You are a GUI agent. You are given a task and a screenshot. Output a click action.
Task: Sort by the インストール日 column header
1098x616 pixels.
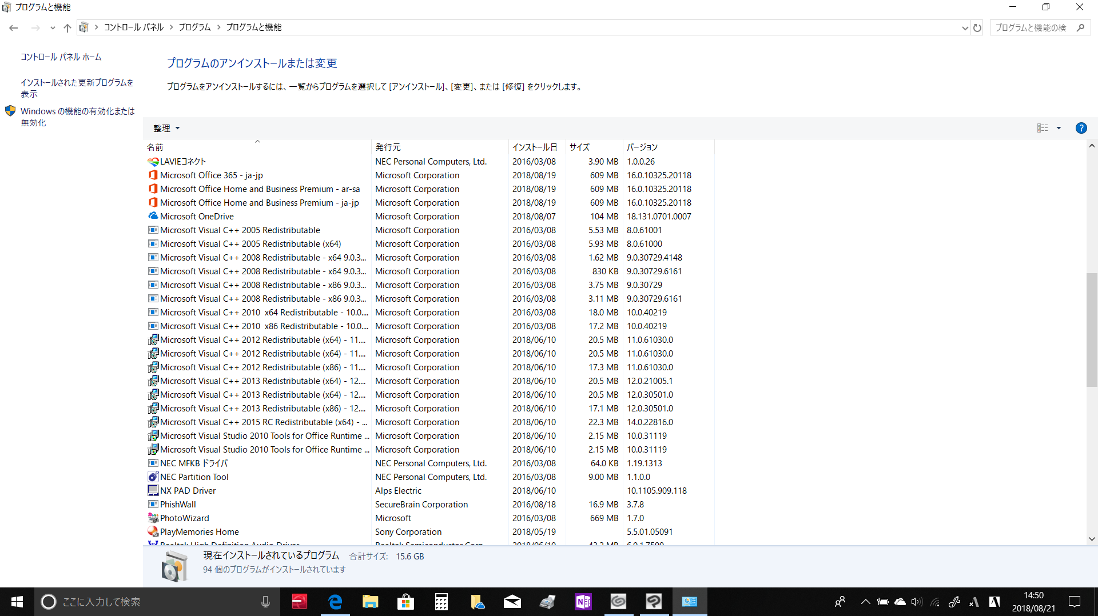pyautogui.click(x=537, y=147)
